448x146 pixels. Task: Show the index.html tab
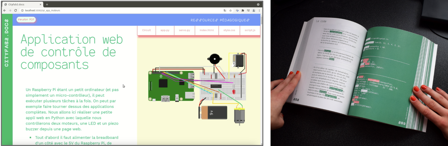pyautogui.click(x=207, y=30)
